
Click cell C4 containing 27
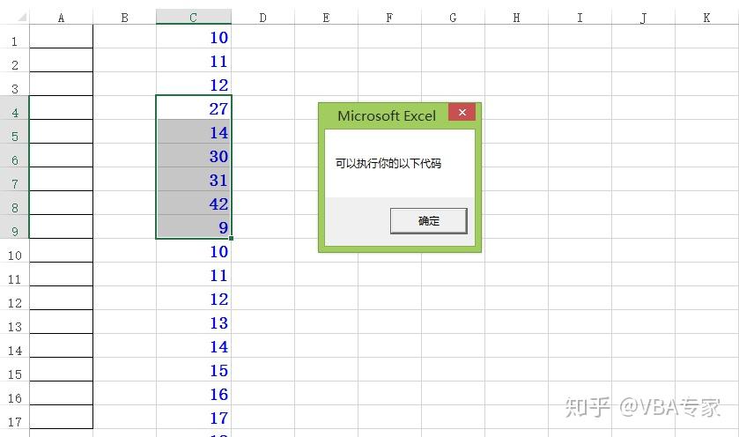click(x=193, y=108)
